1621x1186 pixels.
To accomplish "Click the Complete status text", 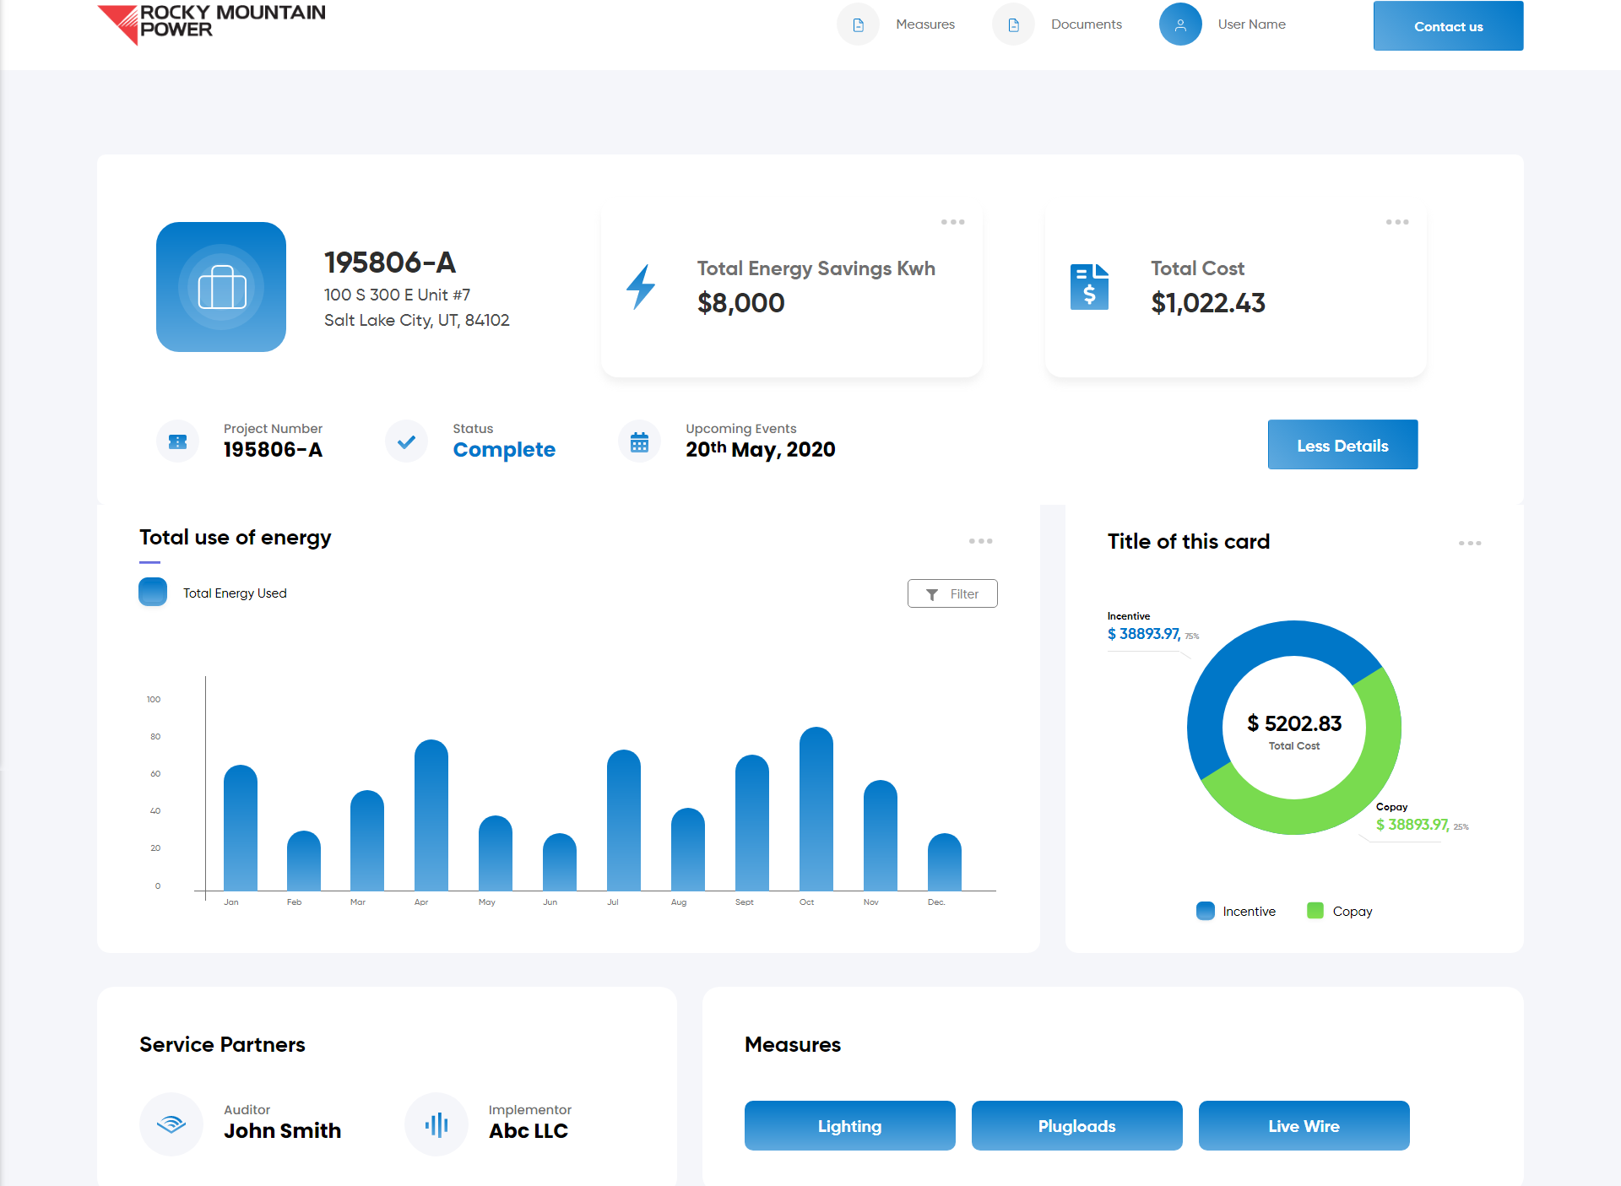I will click(x=504, y=450).
